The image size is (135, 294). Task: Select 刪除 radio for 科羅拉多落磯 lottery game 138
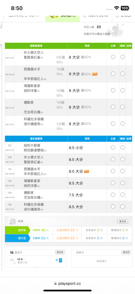tap(122, 206)
